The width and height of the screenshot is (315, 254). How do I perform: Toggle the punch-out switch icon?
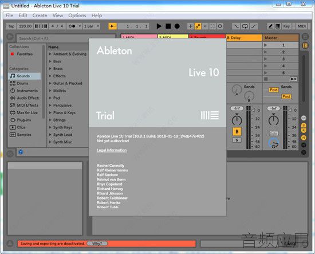[x=254, y=26]
